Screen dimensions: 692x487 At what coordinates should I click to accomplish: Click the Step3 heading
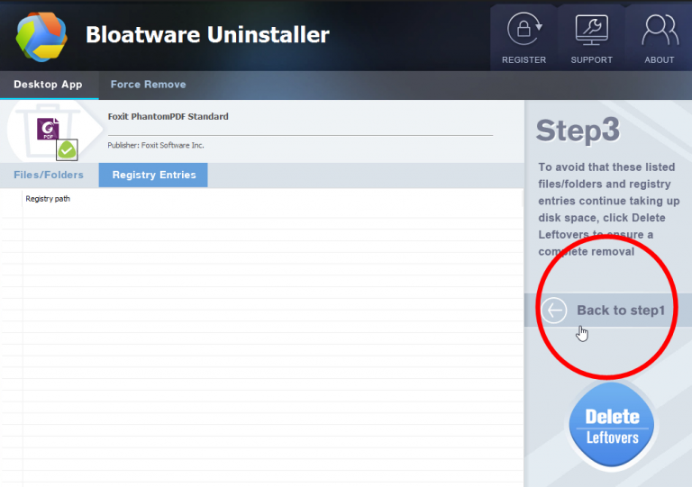click(x=578, y=131)
